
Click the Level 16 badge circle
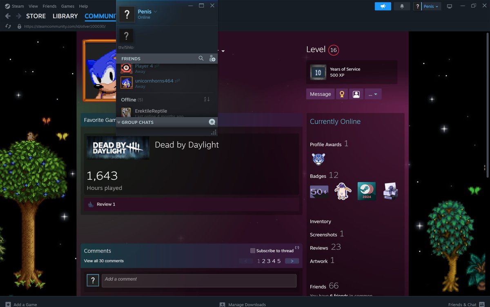tap(334, 50)
